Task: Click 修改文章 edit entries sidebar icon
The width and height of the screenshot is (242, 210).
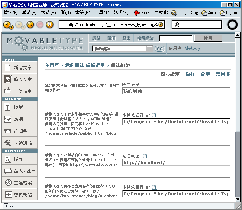Action: 8,79
